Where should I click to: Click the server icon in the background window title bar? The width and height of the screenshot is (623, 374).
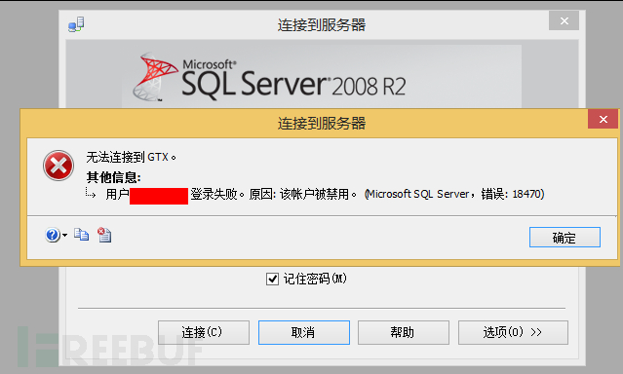click(76, 24)
